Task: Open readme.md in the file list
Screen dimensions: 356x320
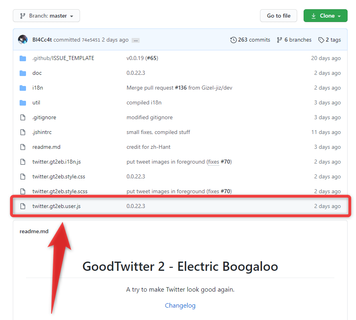Action: 46,147
